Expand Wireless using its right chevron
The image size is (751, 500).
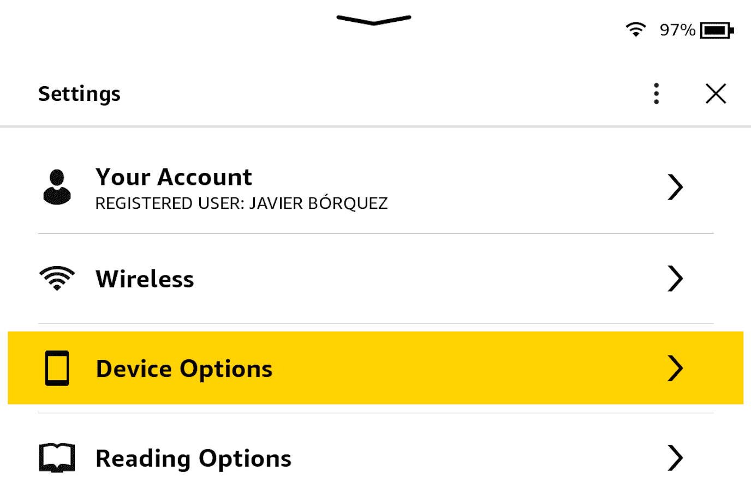[675, 279]
